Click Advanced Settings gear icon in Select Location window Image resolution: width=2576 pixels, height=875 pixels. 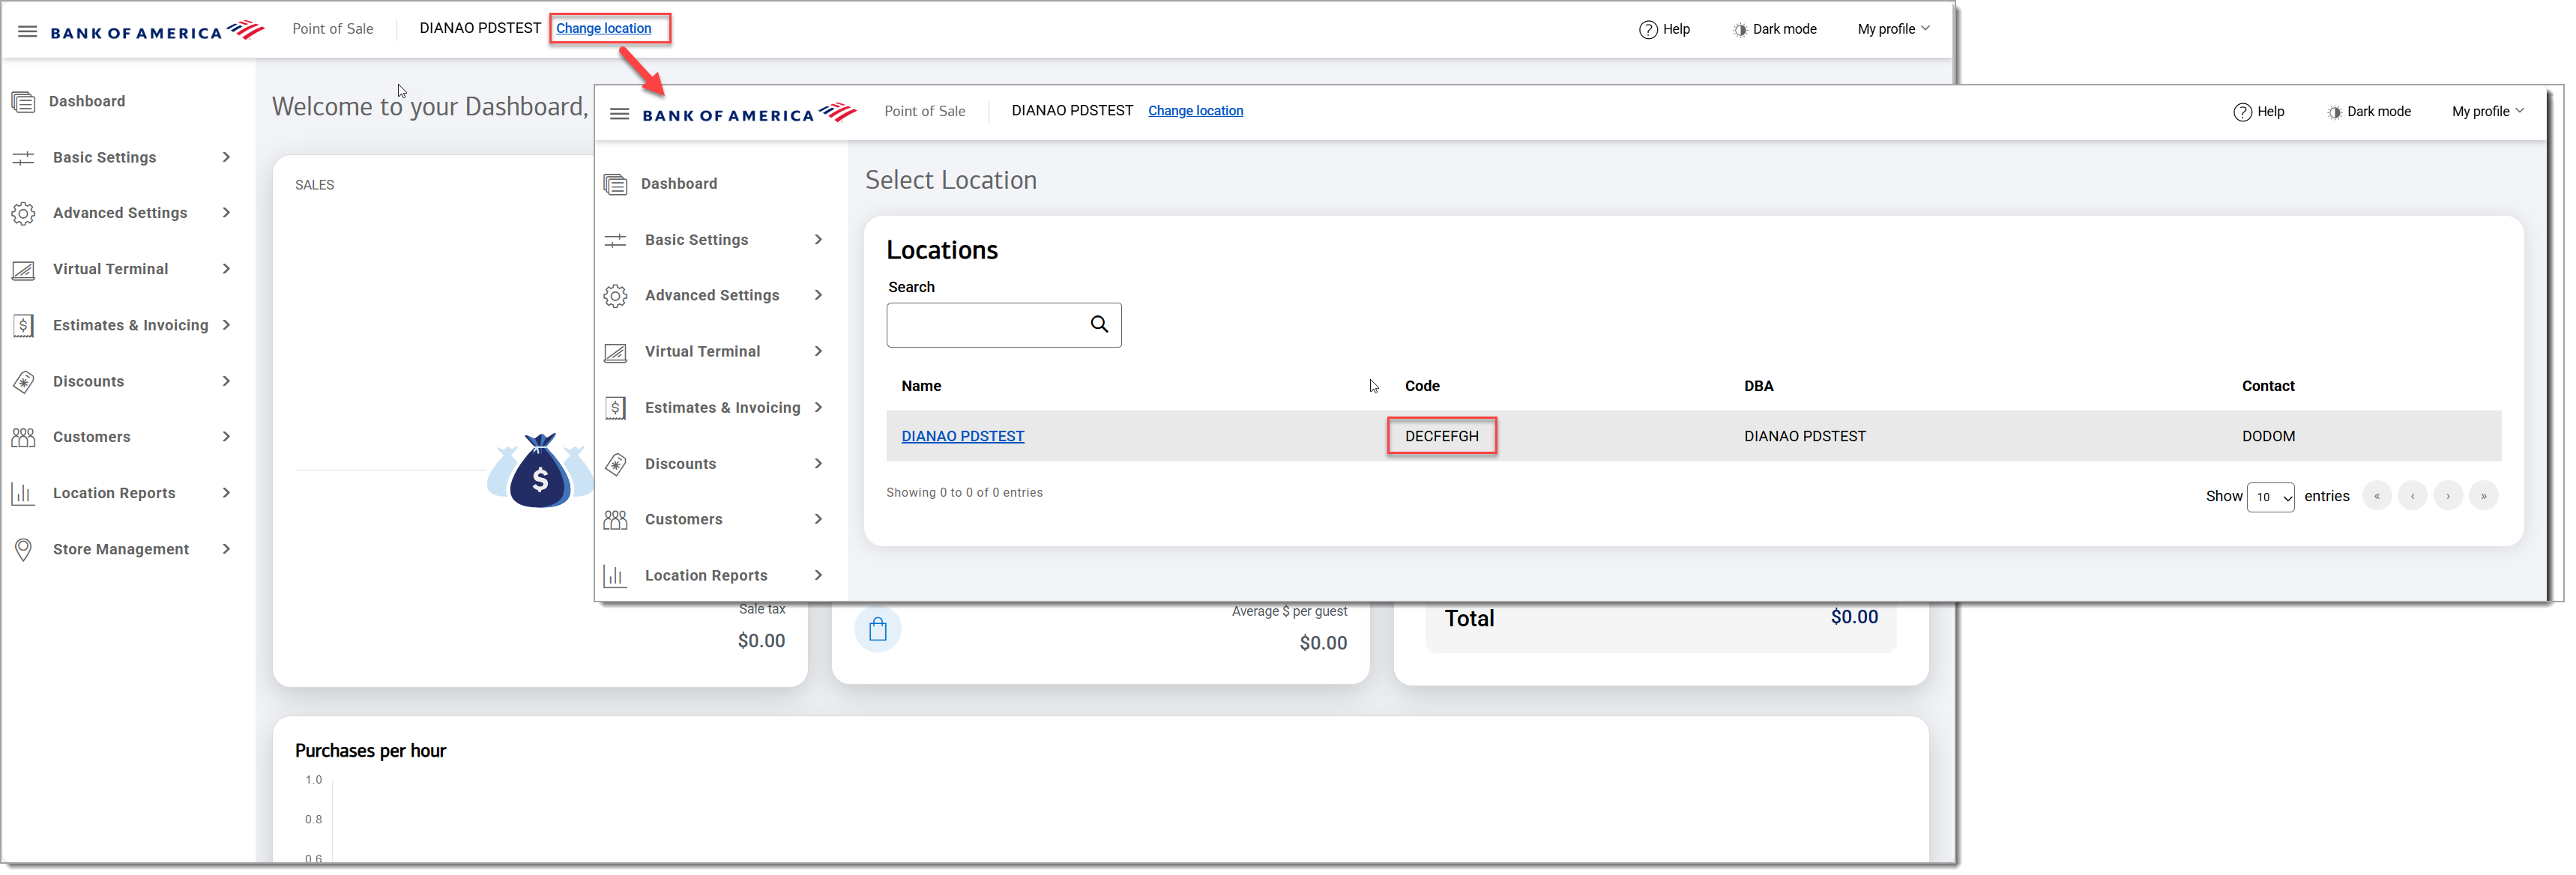click(x=615, y=296)
